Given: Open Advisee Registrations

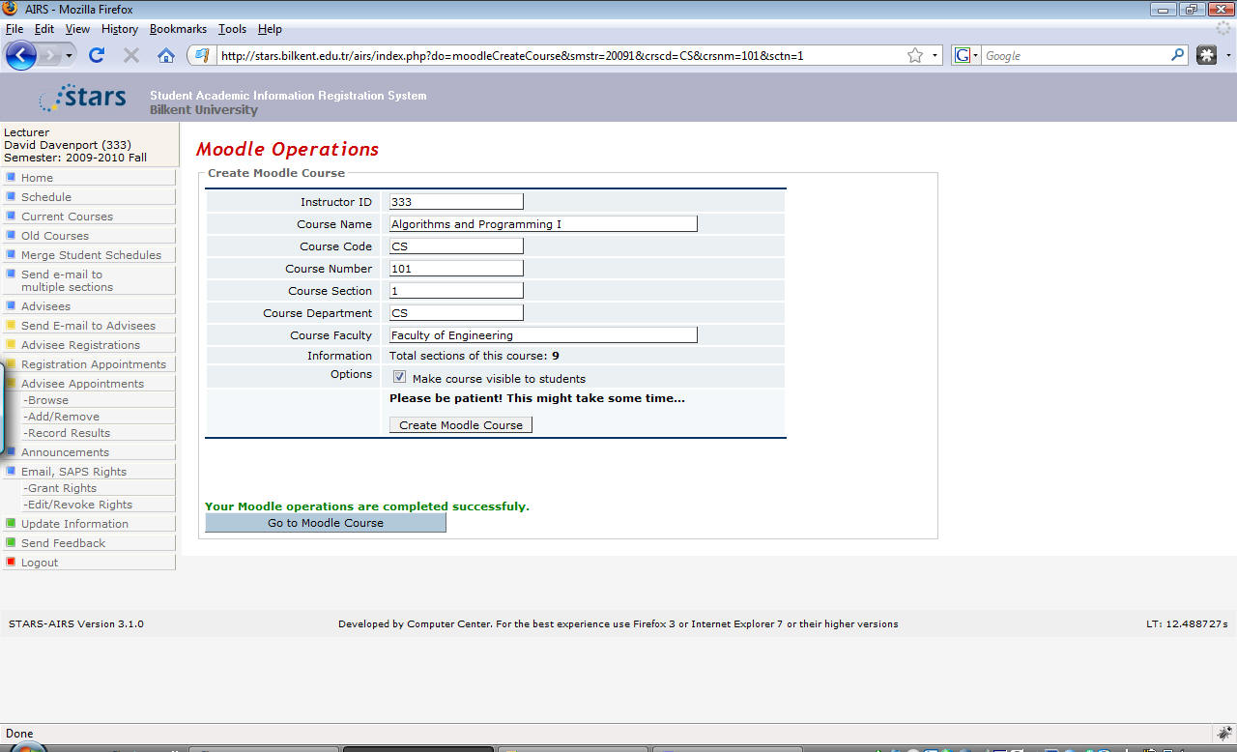Looking at the screenshot, I should click(x=90, y=345).
